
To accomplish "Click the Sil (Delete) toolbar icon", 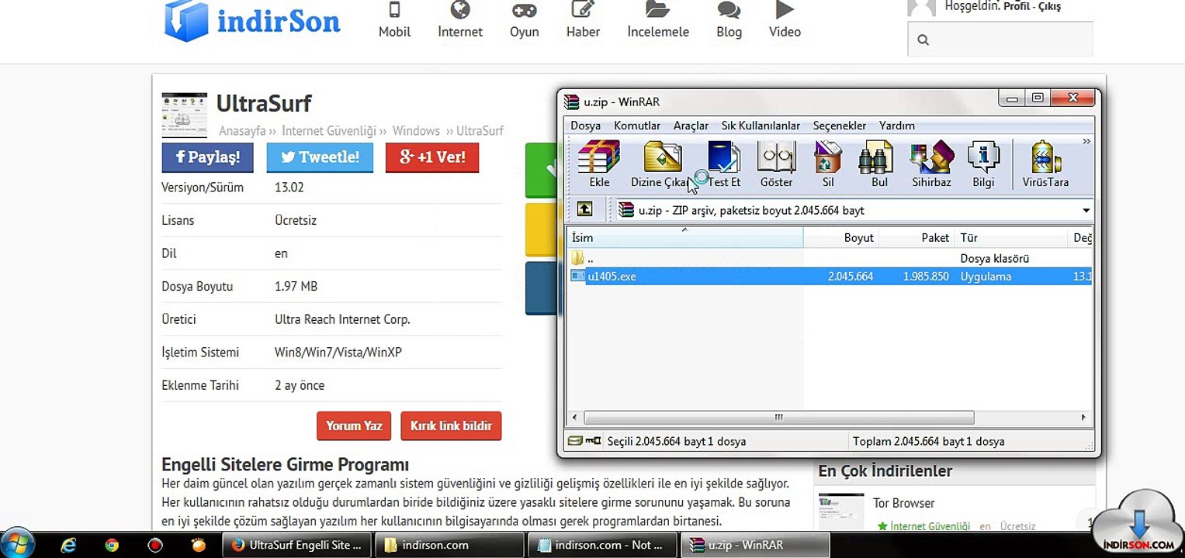I will pyautogui.click(x=828, y=164).
